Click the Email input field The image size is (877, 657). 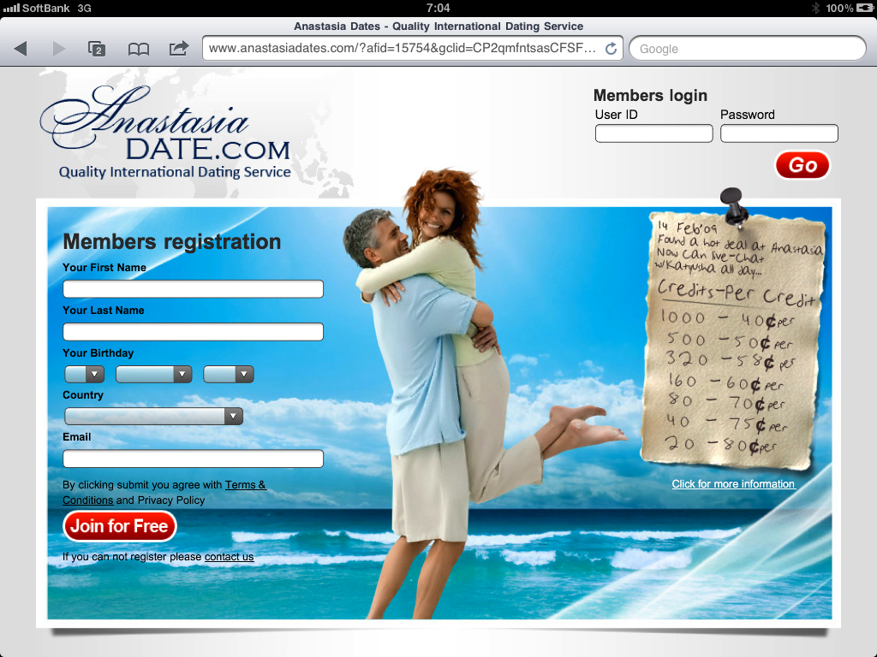193,459
